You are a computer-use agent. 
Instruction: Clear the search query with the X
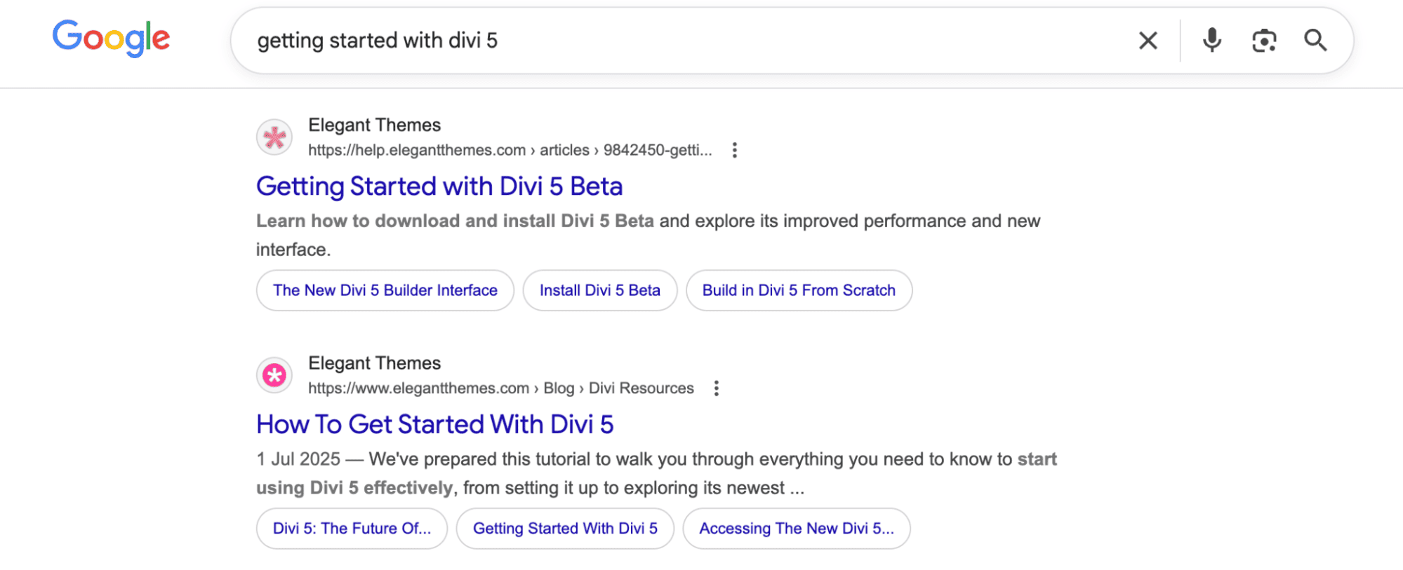[x=1148, y=41]
